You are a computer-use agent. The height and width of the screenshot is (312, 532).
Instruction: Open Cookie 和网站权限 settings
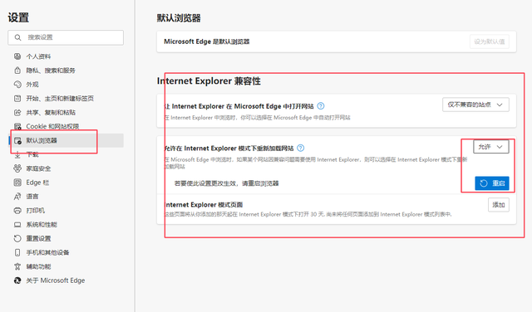coord(66,126)
